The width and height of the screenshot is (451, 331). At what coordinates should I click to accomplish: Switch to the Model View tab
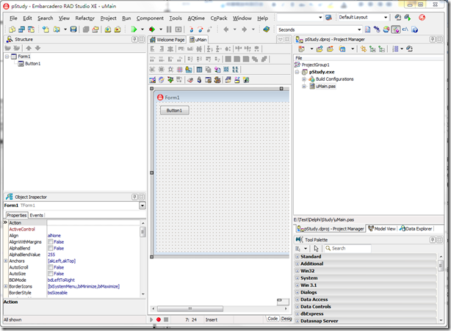point(382,229)
